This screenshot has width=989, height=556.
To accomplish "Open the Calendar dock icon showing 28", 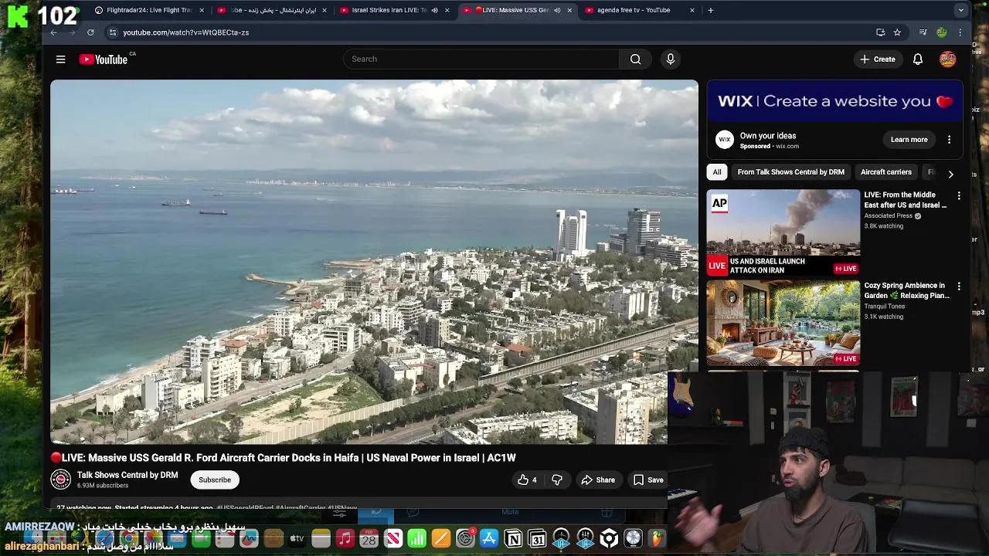I will 369,538.
